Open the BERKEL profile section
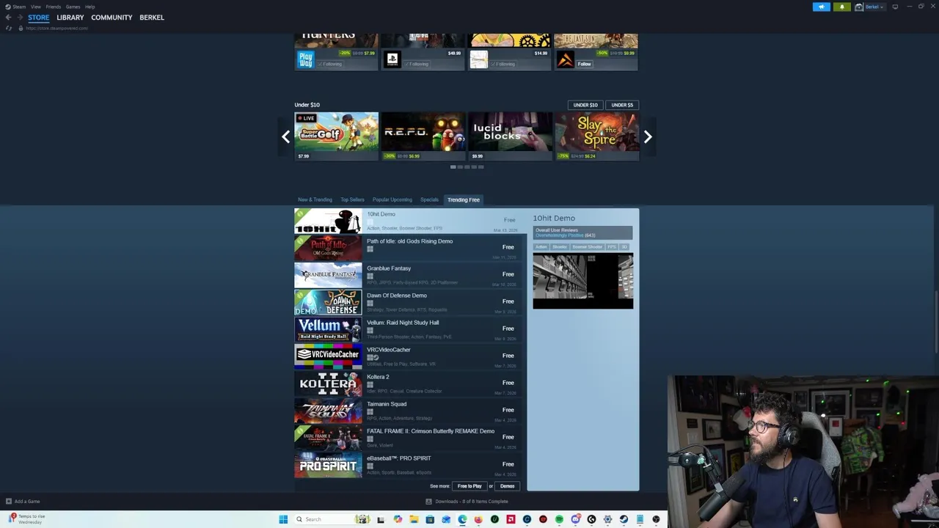Viewport: 939px width, 528px height. 152,18
